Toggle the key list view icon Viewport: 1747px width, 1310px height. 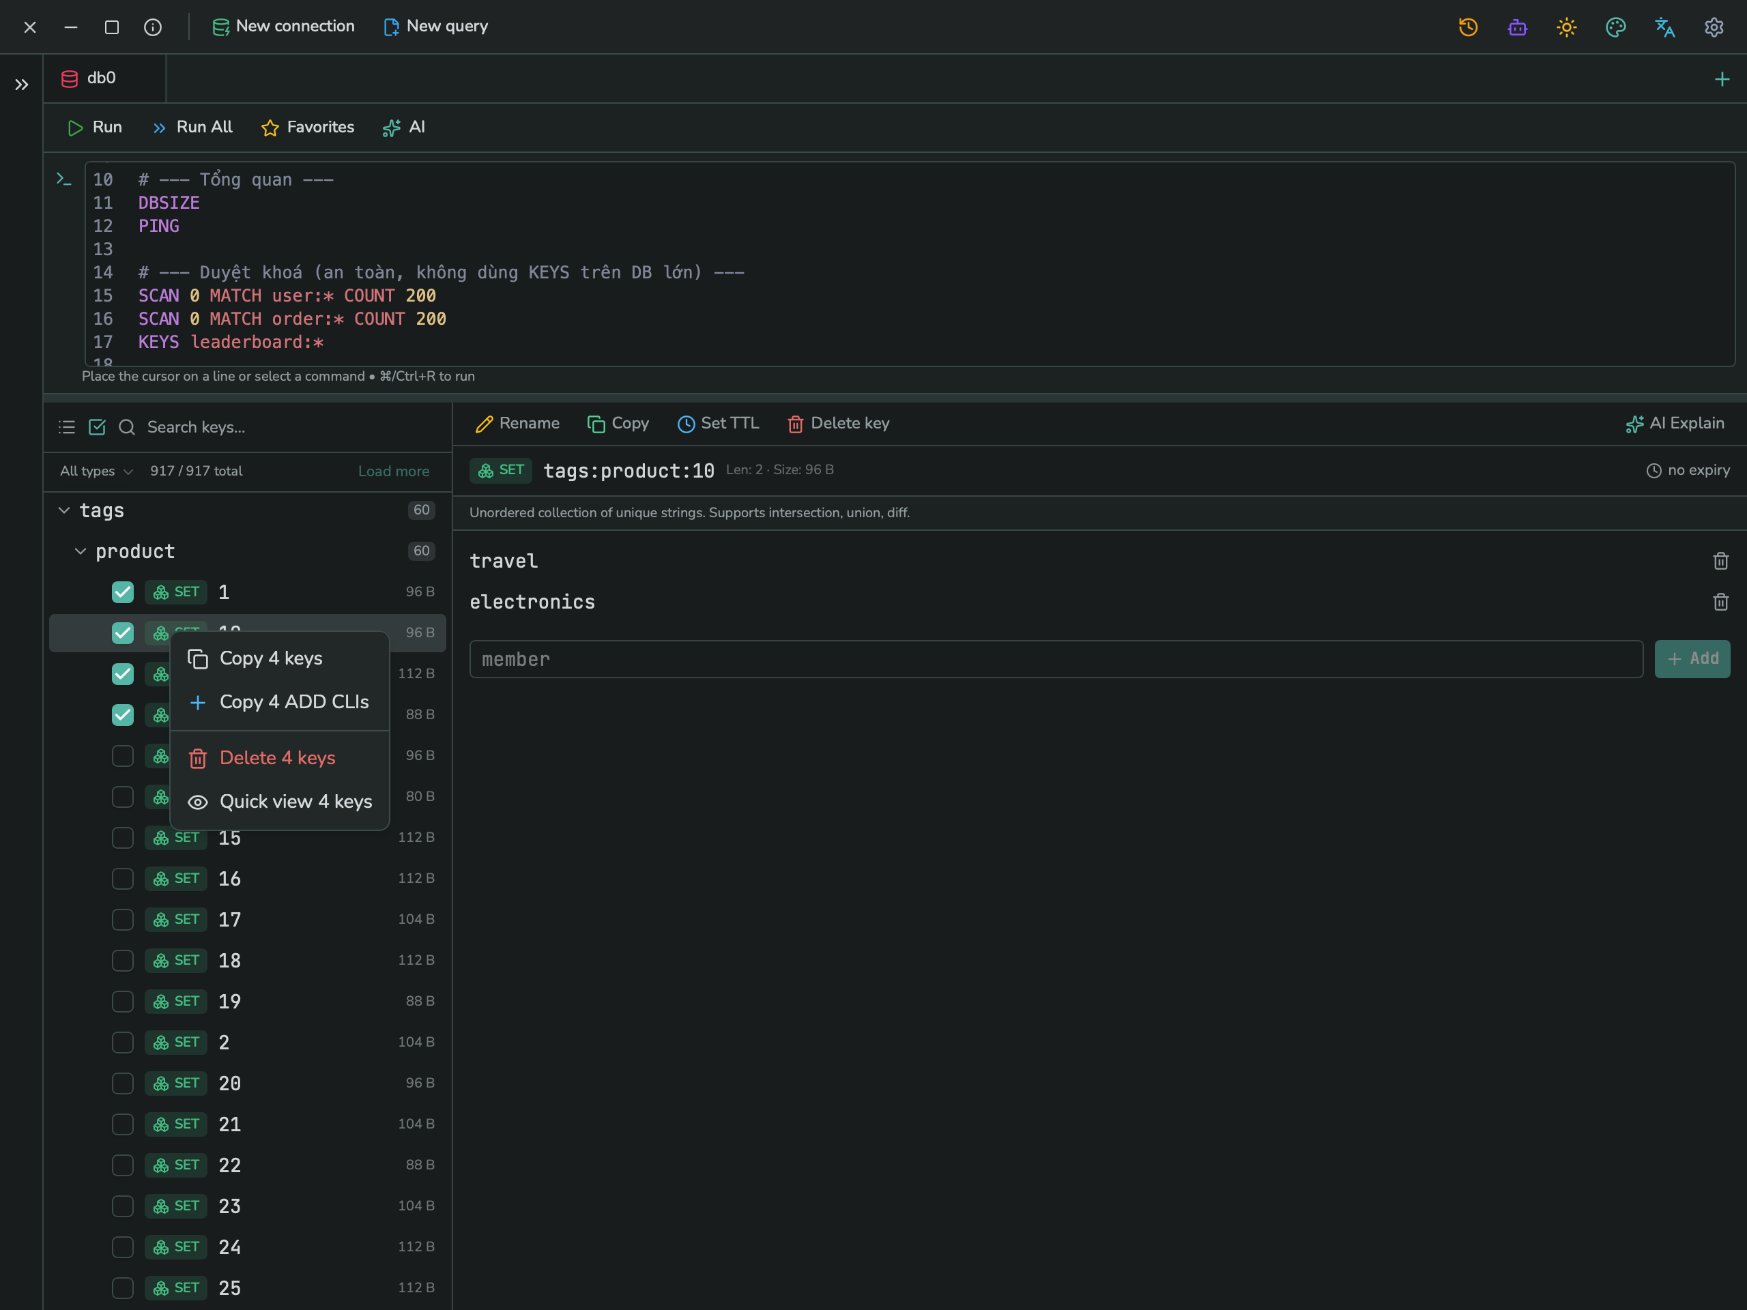coord(67,427)
